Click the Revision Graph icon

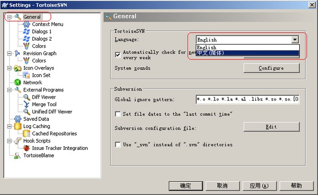pyautogui.click(x=18, y=53)
